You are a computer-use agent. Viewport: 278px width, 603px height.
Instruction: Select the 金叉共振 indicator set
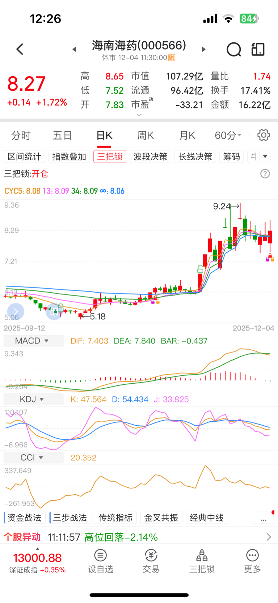(161, 518)
